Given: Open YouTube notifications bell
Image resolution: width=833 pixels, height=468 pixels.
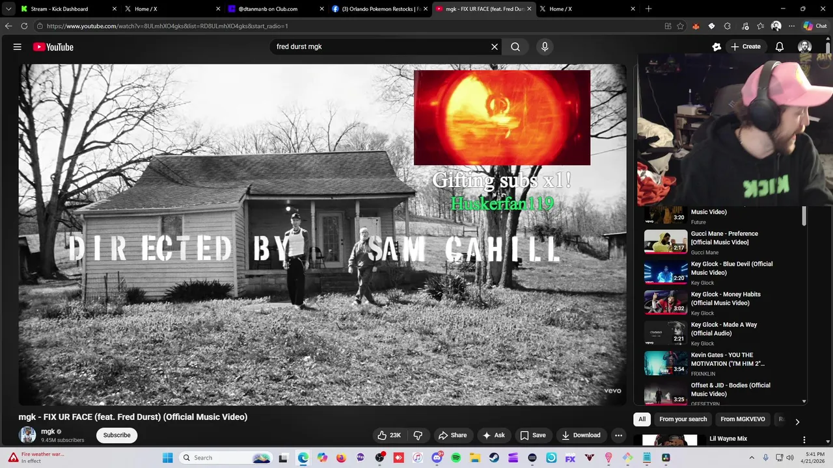Looking at the screenshot, I should pos(780,47).
